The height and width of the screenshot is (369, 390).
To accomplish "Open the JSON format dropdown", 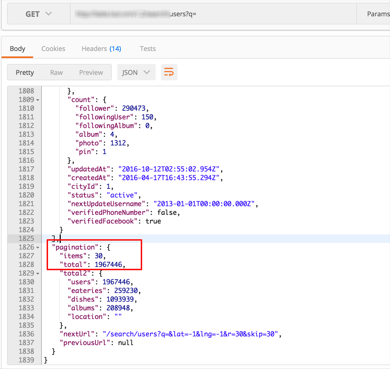I will pos(136,73).
